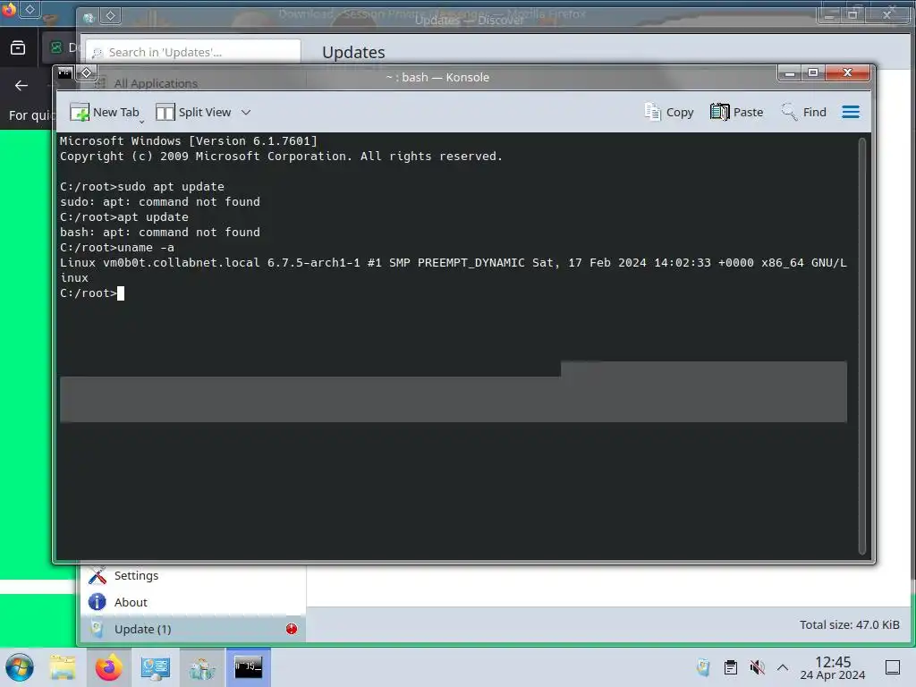
Task: Click the Split View toolbar button
Action: [193, 112]
